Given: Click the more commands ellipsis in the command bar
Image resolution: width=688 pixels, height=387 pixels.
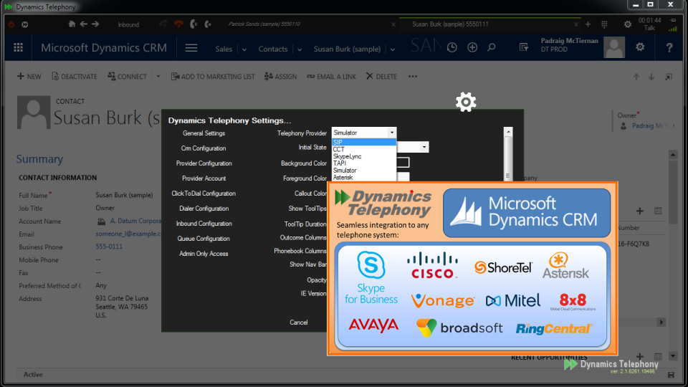Looking at the screenshot, I should pyautogui.click(x=413, y=77).
